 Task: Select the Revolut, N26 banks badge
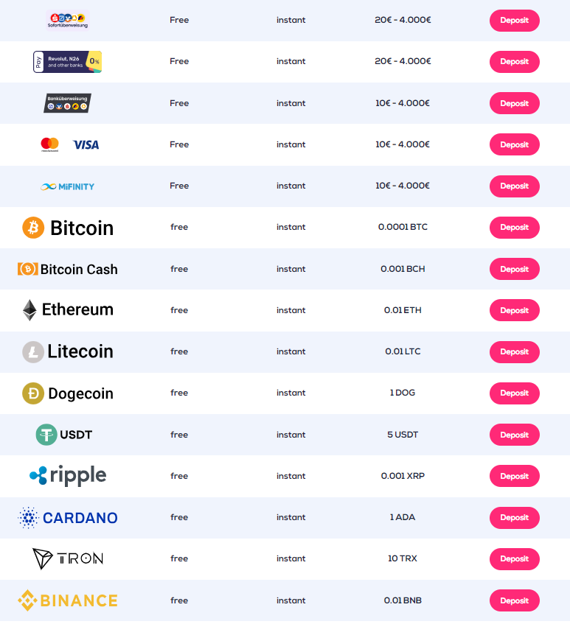coord(67,62)
